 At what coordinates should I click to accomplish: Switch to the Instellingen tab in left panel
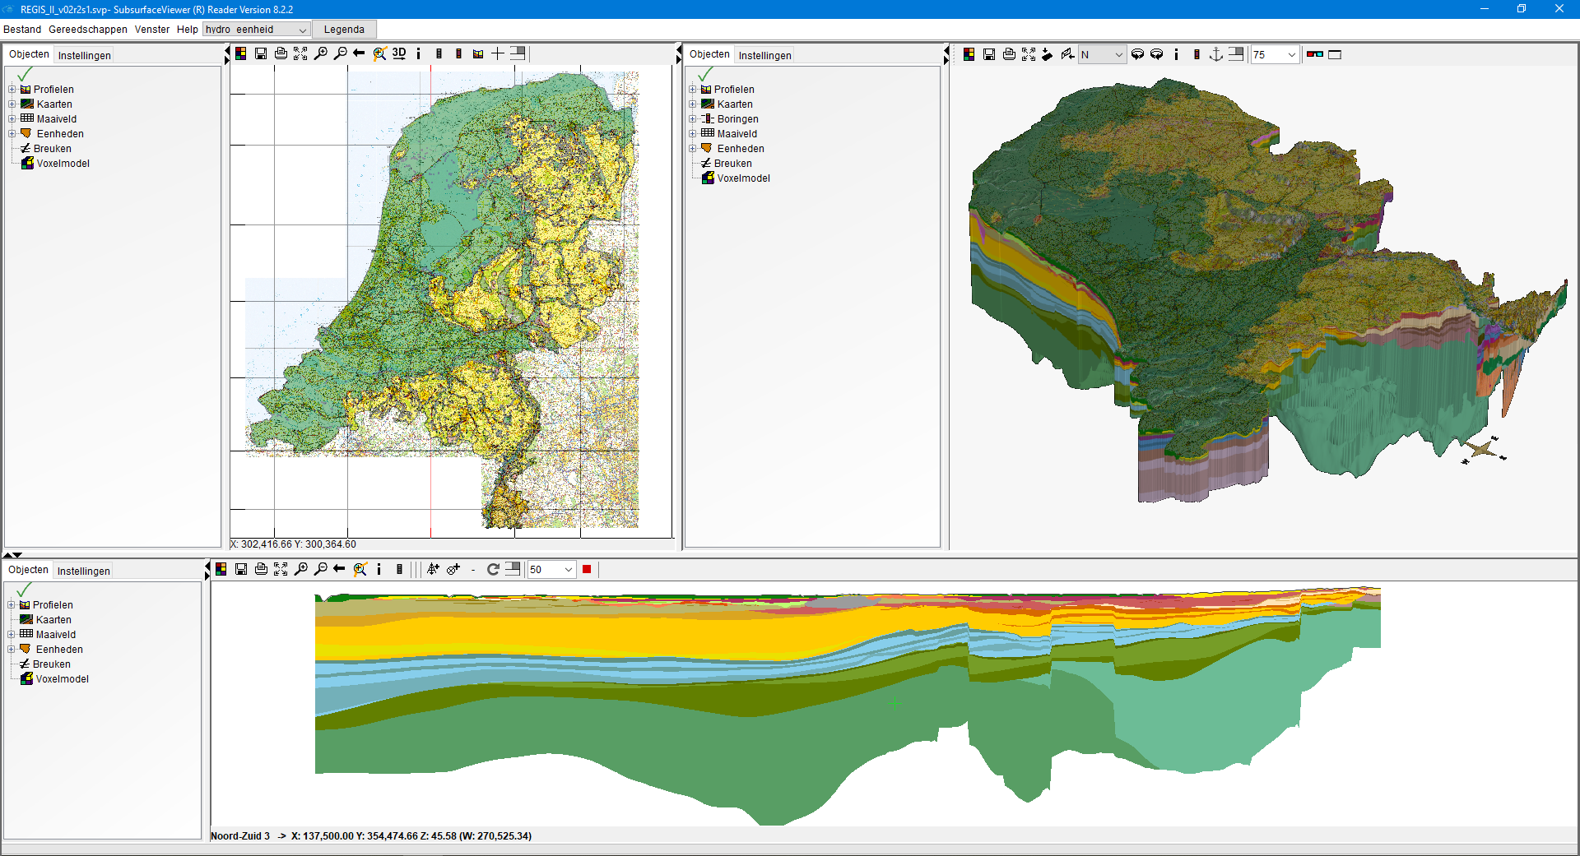[84, 55]
